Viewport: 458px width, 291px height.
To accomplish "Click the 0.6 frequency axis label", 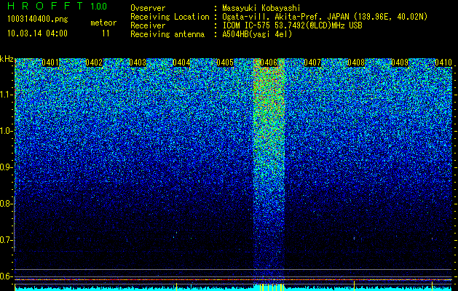I will (7, 276).
